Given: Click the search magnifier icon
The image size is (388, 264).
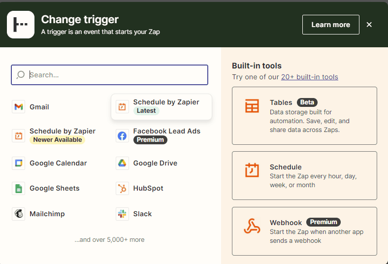Looking at the screenshot, I should (21, 75).
